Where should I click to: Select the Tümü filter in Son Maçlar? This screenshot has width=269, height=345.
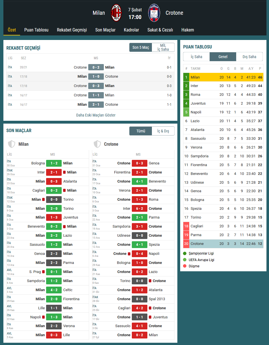[141, 131]
